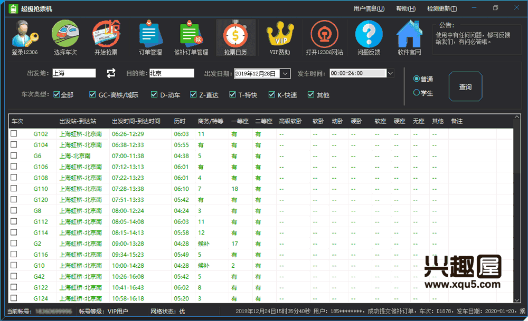Toggle the 全部 train types checkbox
This screenshot has height=321, width=528.
[56, 94]
